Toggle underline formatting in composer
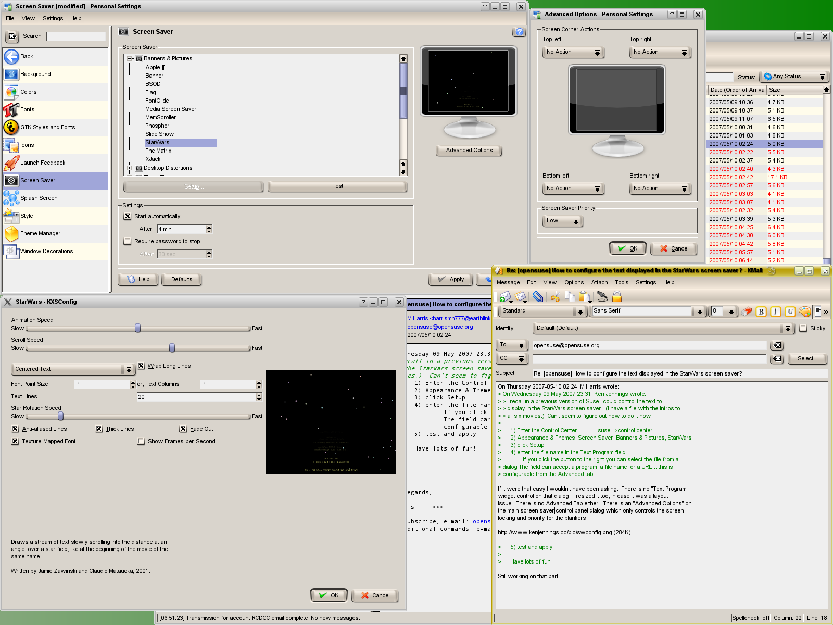Viewport: 833px width, 625px height. pos(790,311)
